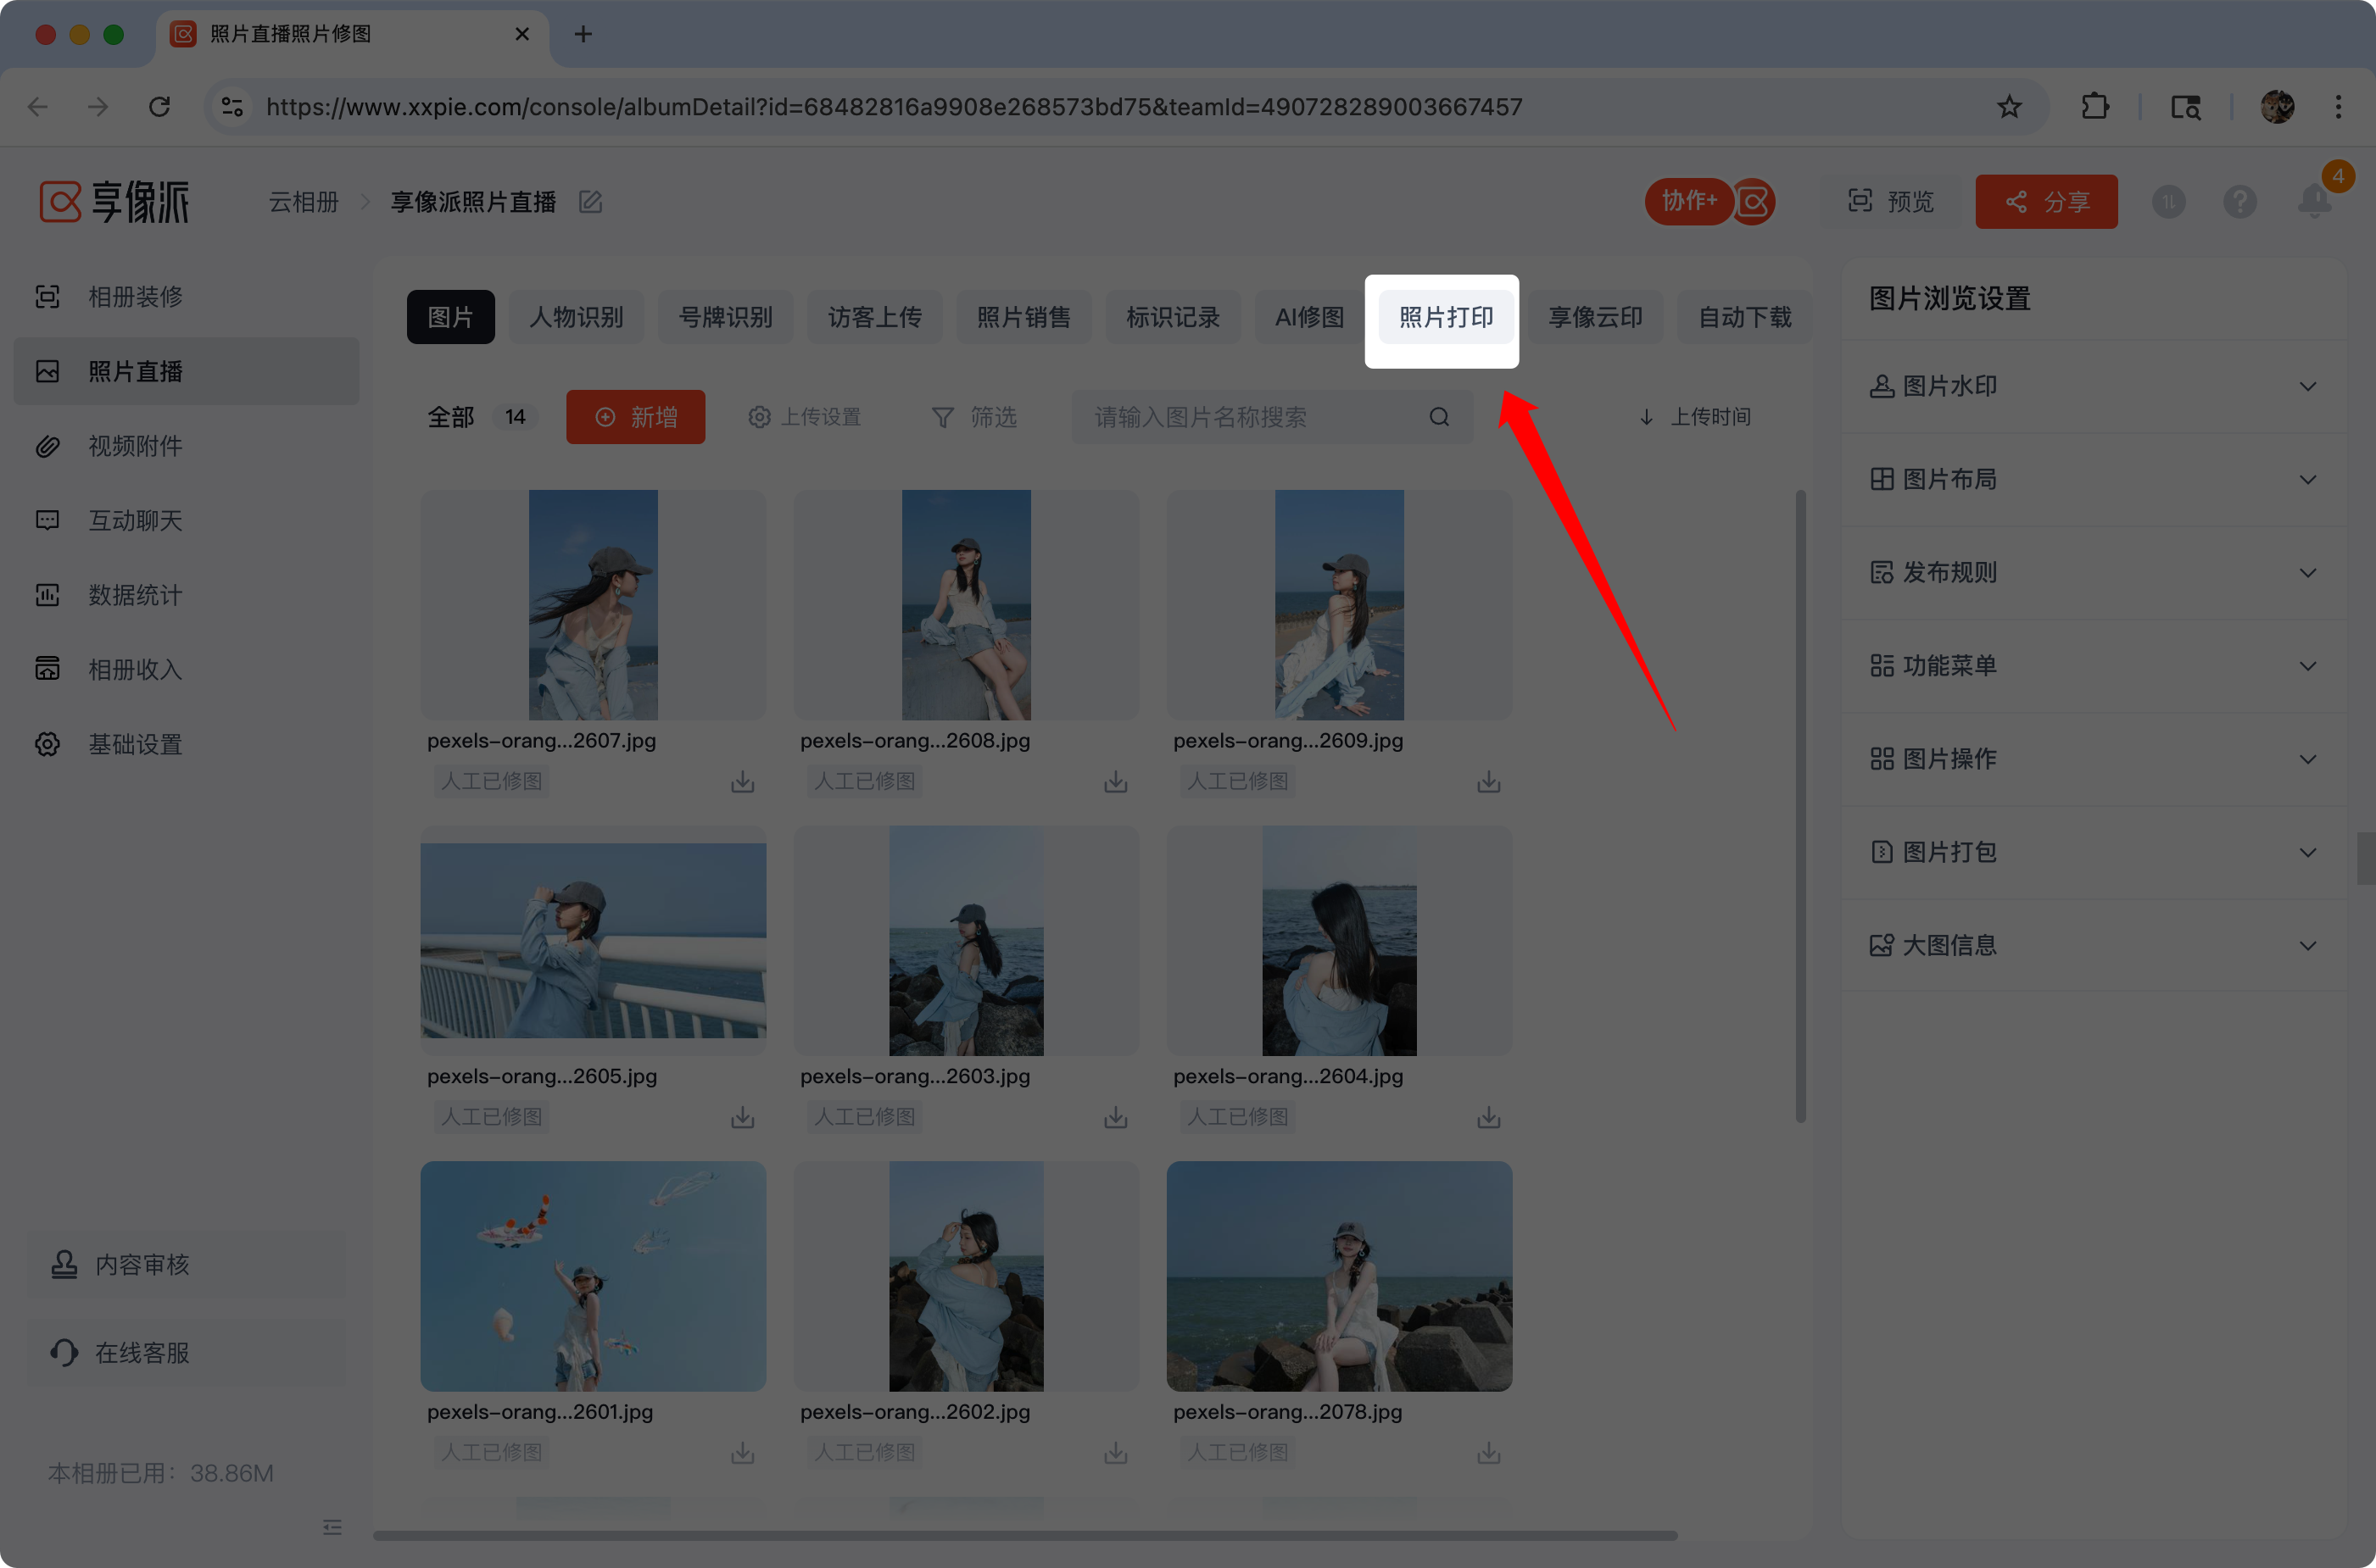Image resolution: width=2376 pixels, height=1568 pixels.
Task: Open thumbnail pexels-orang...2608.jpg
Action: click(x=967, y=605)
